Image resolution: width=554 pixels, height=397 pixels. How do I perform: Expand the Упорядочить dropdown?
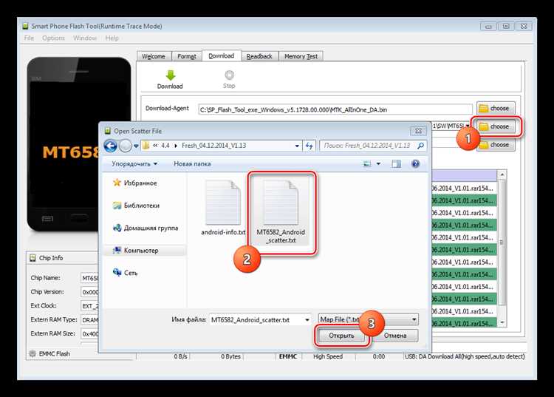(x=134, y=163)
